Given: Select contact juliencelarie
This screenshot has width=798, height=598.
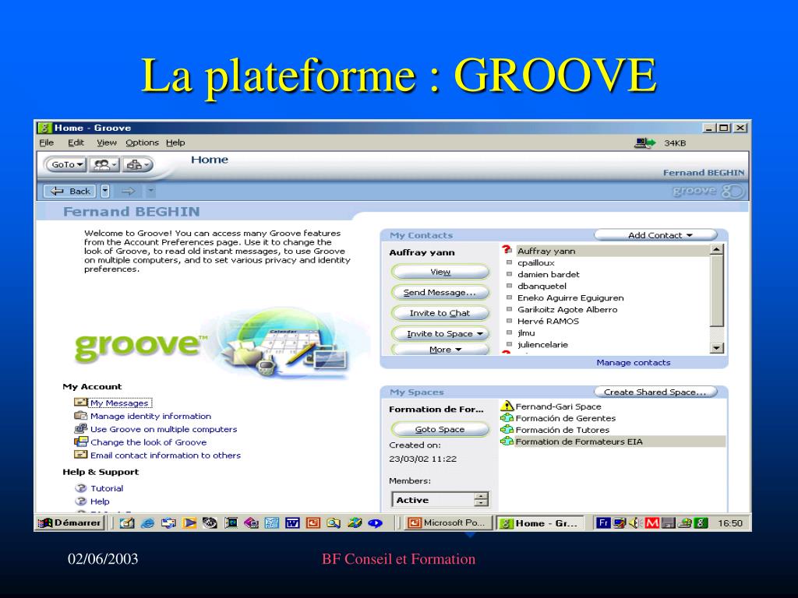Looking at the screenshot, I should coord(542,344).
